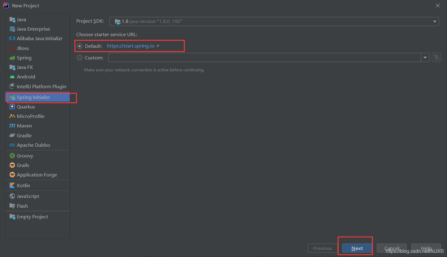Click the Help button

click(426, 248)
